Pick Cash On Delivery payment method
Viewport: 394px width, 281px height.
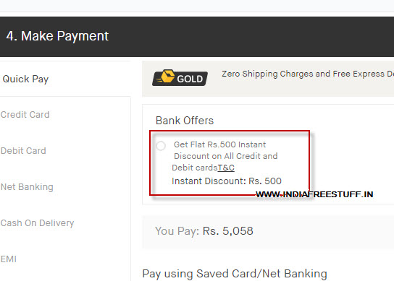click(37, 223)
